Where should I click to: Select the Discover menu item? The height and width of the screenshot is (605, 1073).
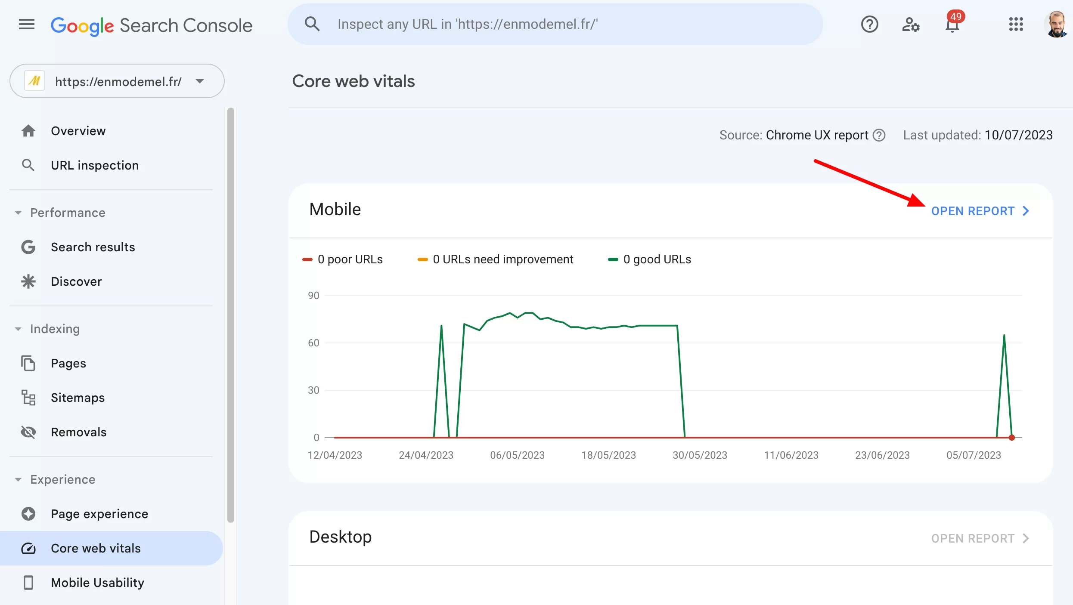(x=75, y=281)
